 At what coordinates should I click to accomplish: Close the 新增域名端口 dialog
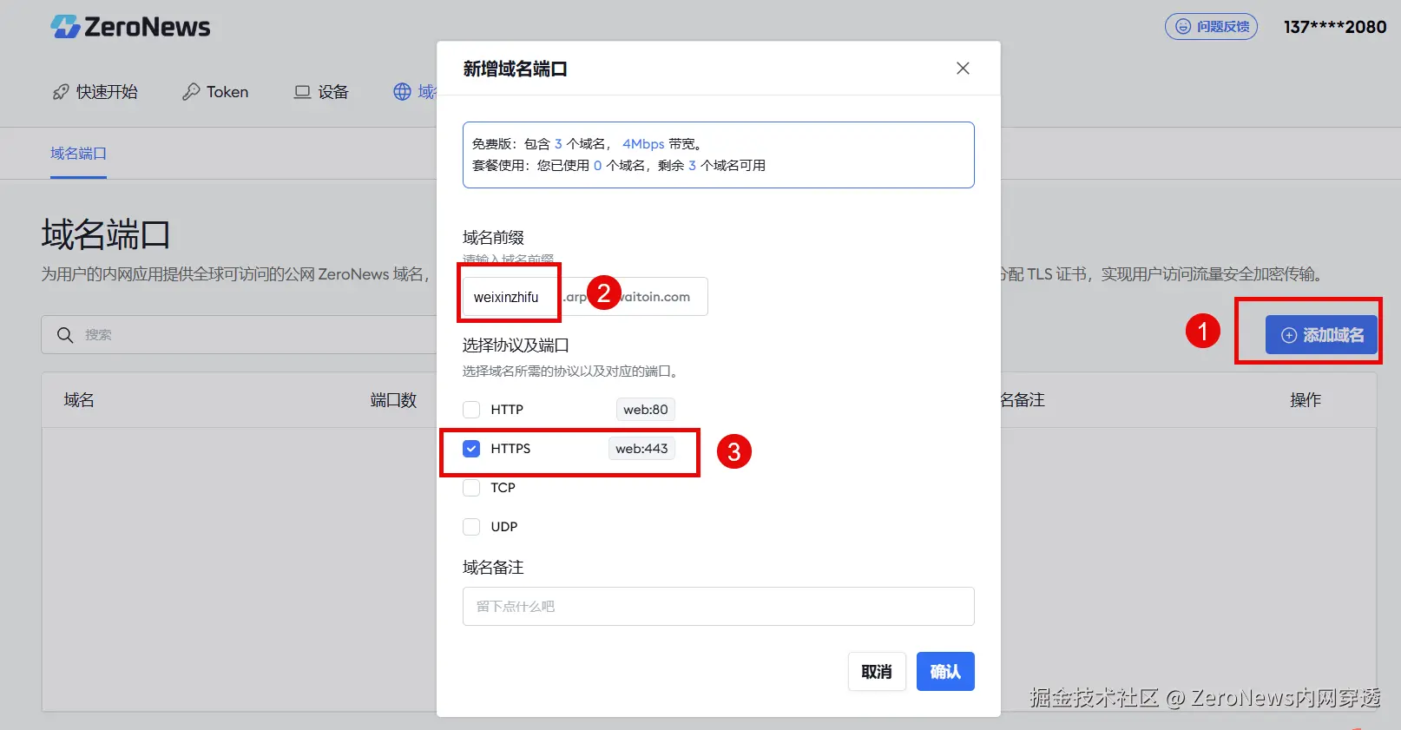tap(963, 69)
